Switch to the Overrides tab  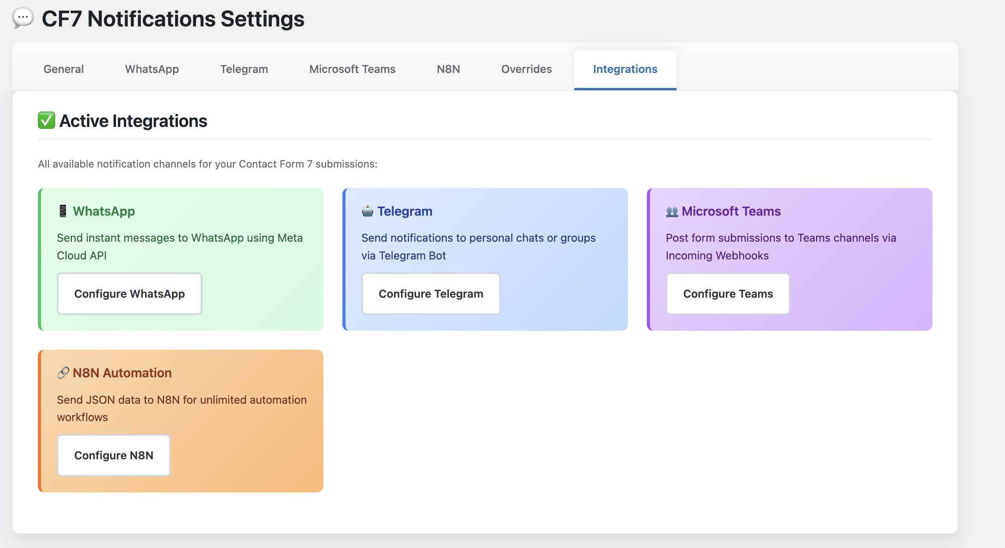pos(526,69)
